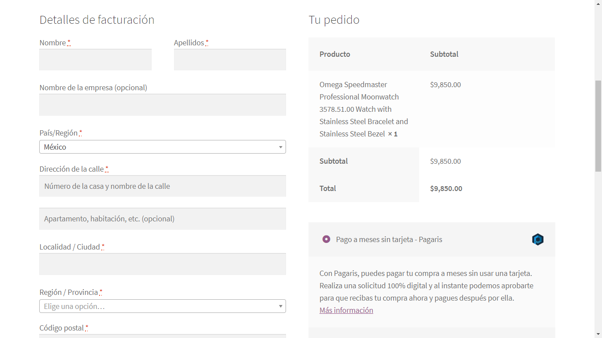Focus the Apellidos input field
Screen dimensions: 602x338
(x=230, y=59)
